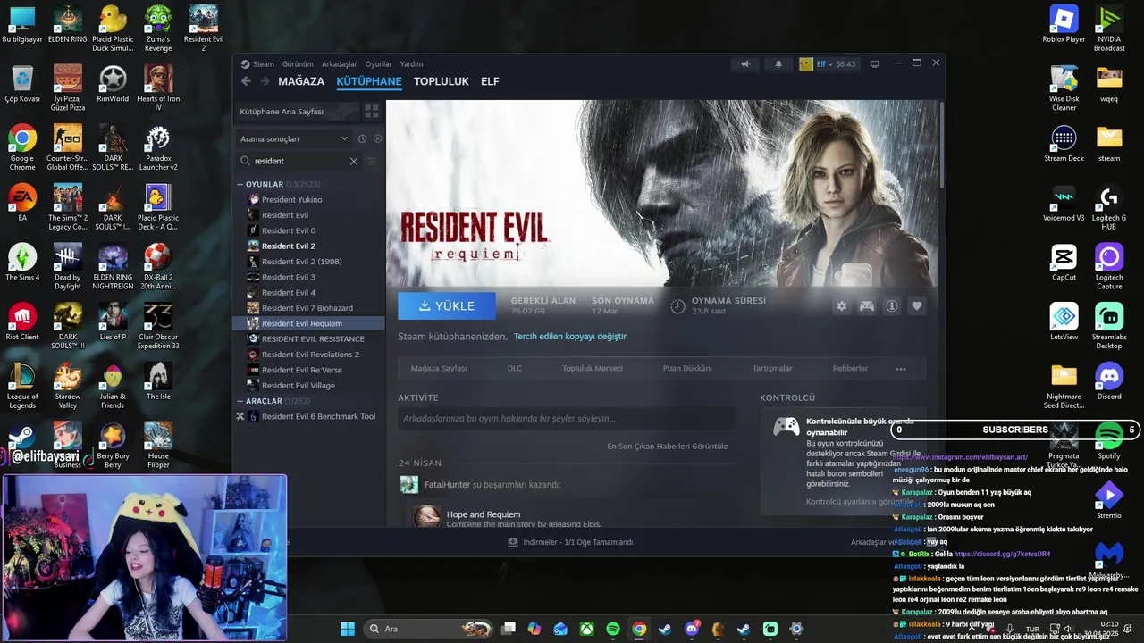Open Hearts of Iron IV desktop icon
Viewport: 1144px width, 643px height.
pyautogui.click(x=158, y=88)
